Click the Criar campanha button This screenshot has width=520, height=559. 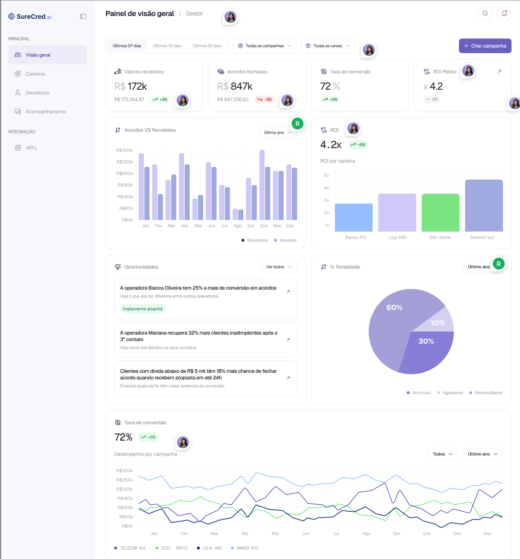(485, 46)
